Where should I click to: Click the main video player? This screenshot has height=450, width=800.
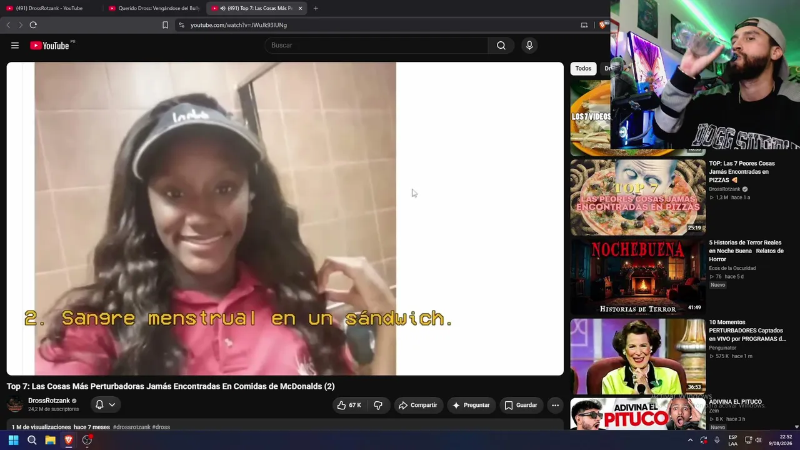[285, 218]
